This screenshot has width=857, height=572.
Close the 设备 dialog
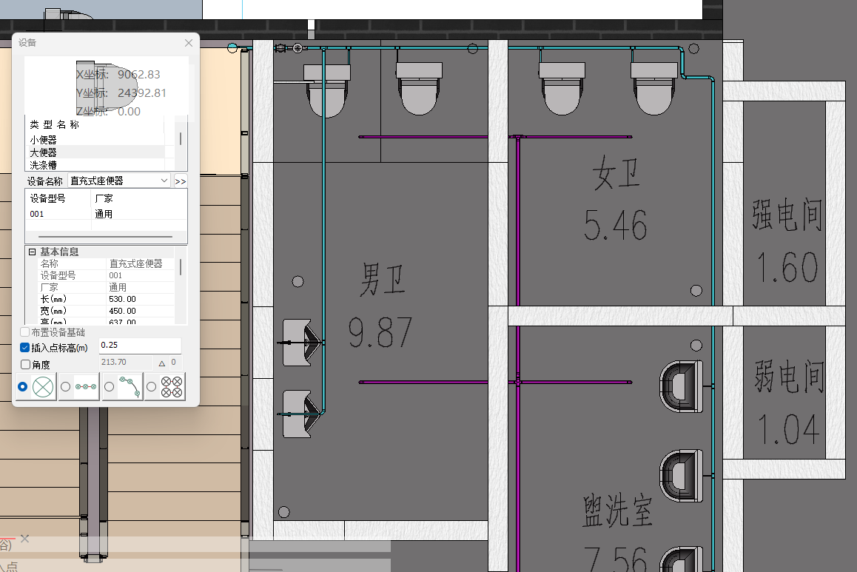point(189,43)
